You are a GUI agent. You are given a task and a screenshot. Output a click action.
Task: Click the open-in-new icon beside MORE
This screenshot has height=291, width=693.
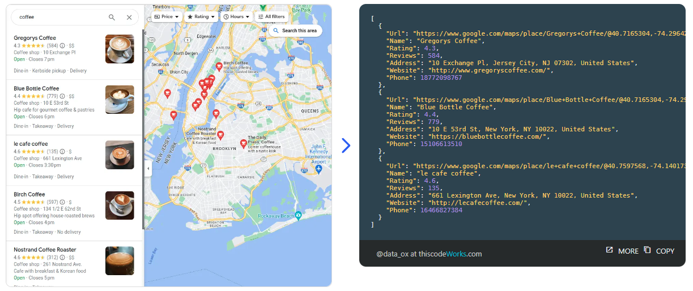coord(609,250)
